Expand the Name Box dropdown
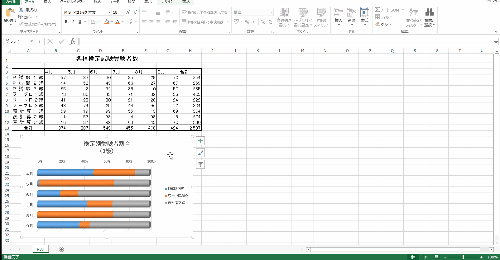Viewport: 500px width, 260px height. tap(31, 41)
